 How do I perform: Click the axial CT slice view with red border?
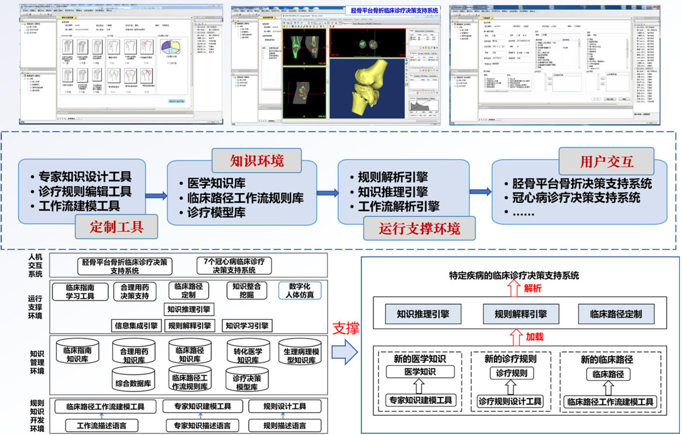click(x=367, y=43)
